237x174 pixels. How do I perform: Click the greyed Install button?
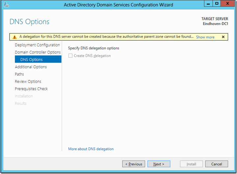191,164
